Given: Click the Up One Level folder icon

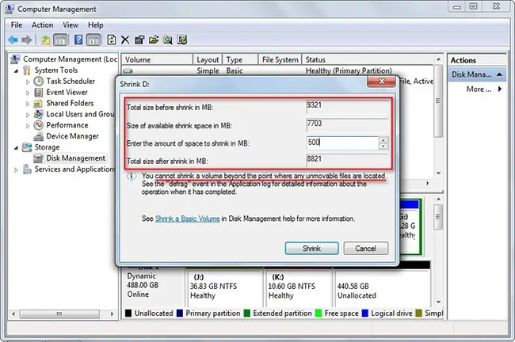Looking at the screenshot, I should pos(46,40).
